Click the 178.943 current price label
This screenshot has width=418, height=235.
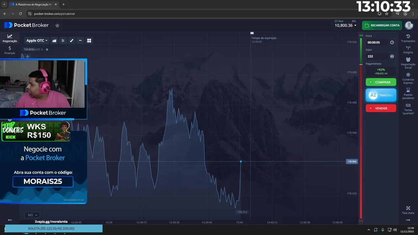(352, 161)
